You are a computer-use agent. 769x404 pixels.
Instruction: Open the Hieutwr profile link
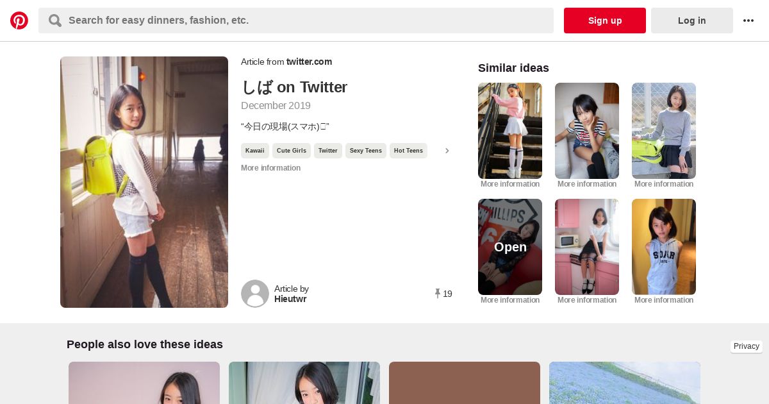point(290,299)
